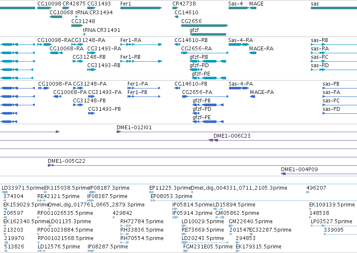Click the RE42121.5prime EST label
The width and height of the screenshot is (357, 253).
tap(58, 196)
